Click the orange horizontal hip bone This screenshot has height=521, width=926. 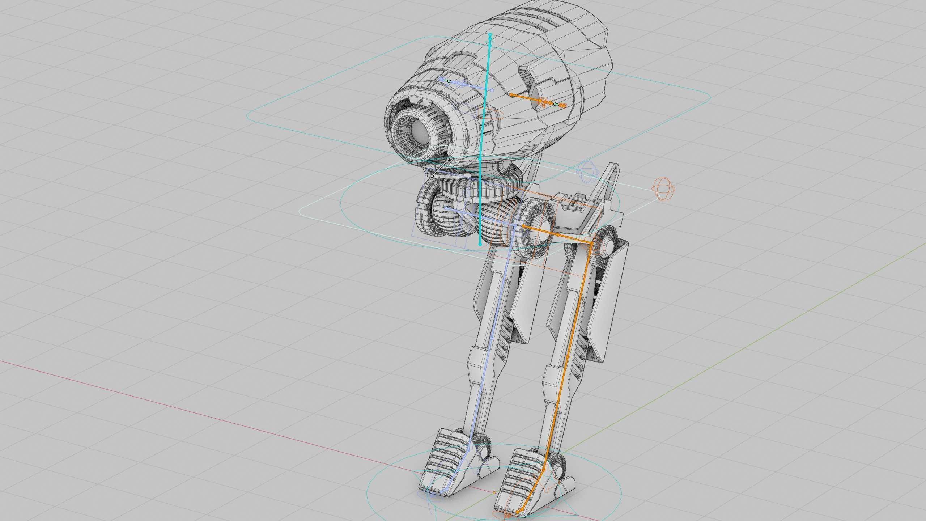click(557, 234)
